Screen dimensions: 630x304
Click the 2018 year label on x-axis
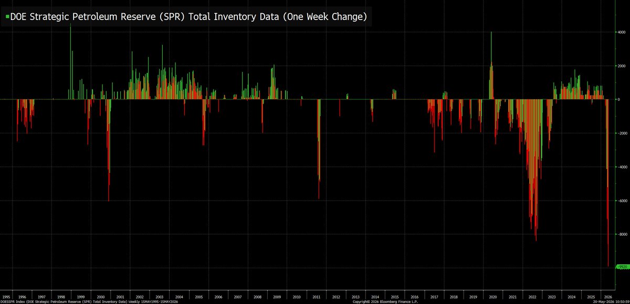point(453,297)
